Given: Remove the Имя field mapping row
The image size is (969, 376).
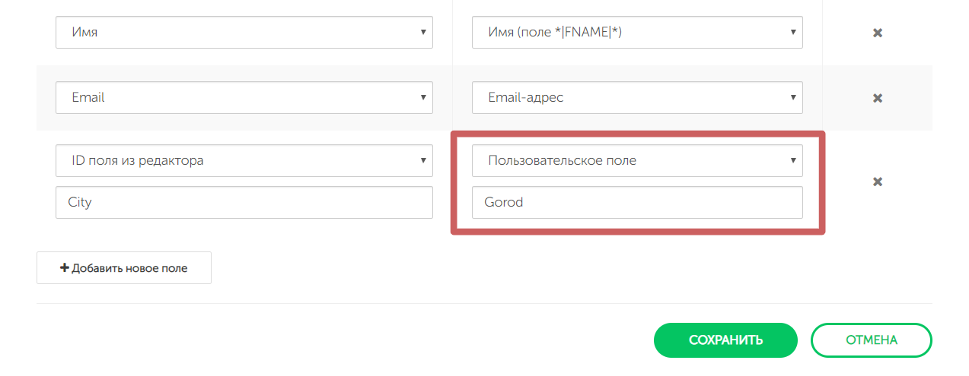Looking at the screenshot, I should pyautogui.click(x=877, y=33).
